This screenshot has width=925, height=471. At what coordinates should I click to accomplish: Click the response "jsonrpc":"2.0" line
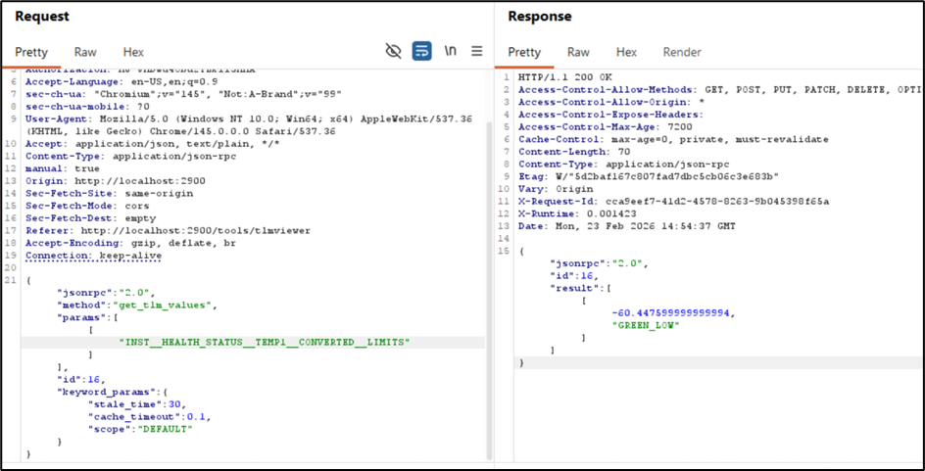click(x=599, y=263)
